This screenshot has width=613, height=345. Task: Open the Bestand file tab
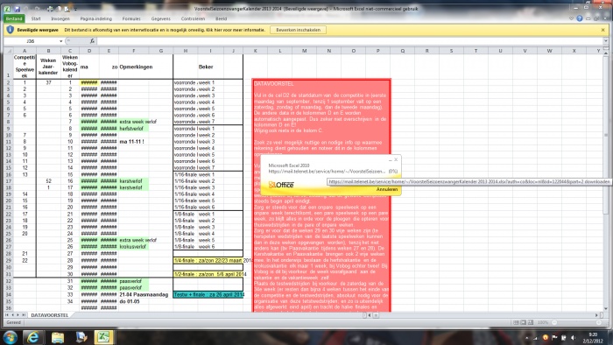pos(14,18)
